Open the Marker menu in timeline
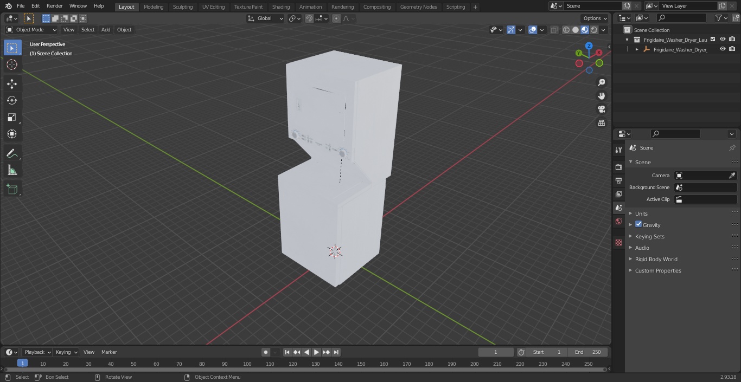The width and height of the screenshot is (741, 382). coord(109,352)
